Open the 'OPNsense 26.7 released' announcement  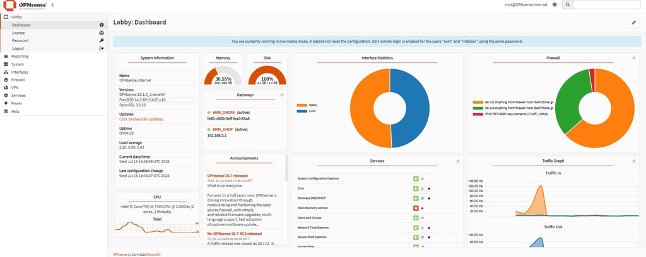(x=227, y=176)
